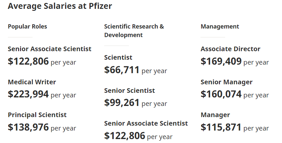
Task: Click the Senior Scientist role link
Action: pos(129,91)
